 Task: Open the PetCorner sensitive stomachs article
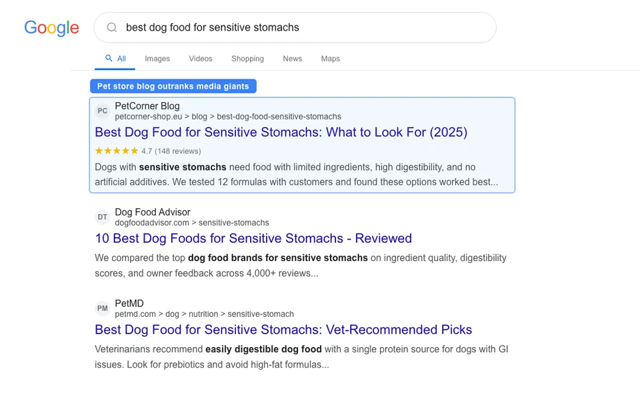(281, 132)
